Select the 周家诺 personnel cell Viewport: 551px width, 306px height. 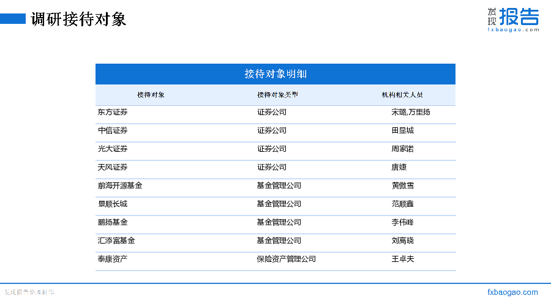pyautogui.click(x=403, y=149)
